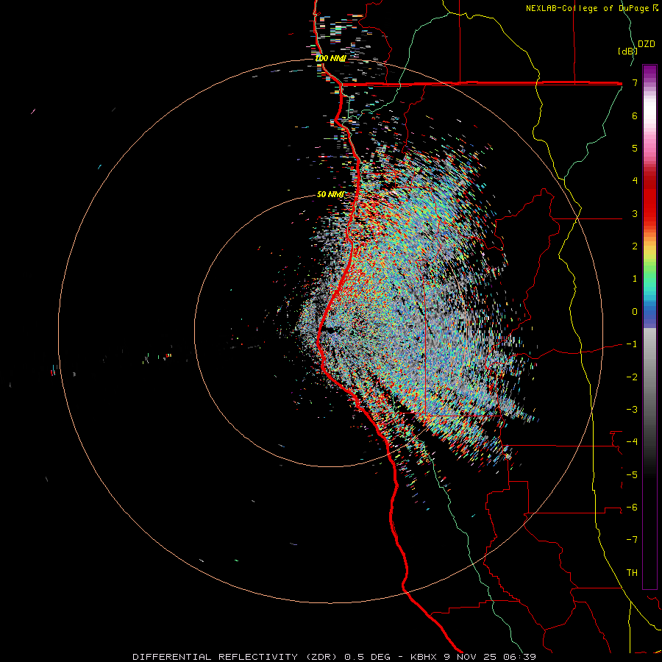The image size is (662, 662).
Task: Click the 4 value on color scale
Action: pyautogui.click(x=635, y=181)
